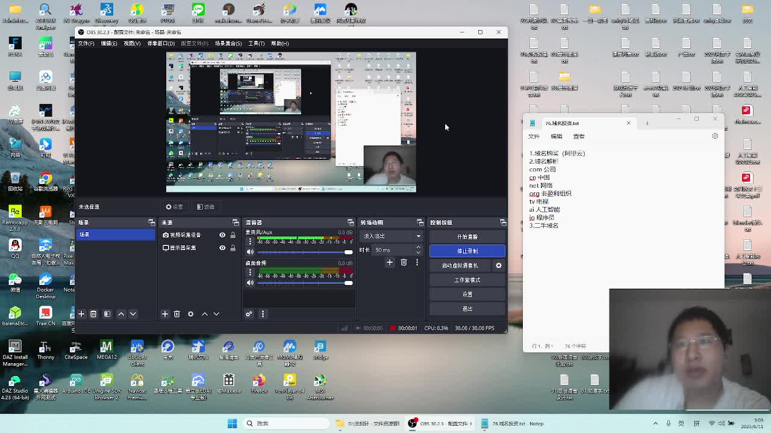Click the 停止录制 button
This screenshot has width=771, height=433.
click(467, 251)
